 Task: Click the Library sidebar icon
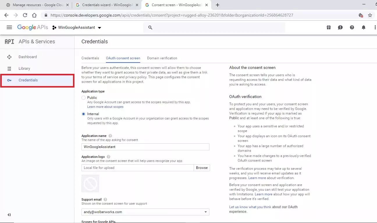[x=9, y=69]
